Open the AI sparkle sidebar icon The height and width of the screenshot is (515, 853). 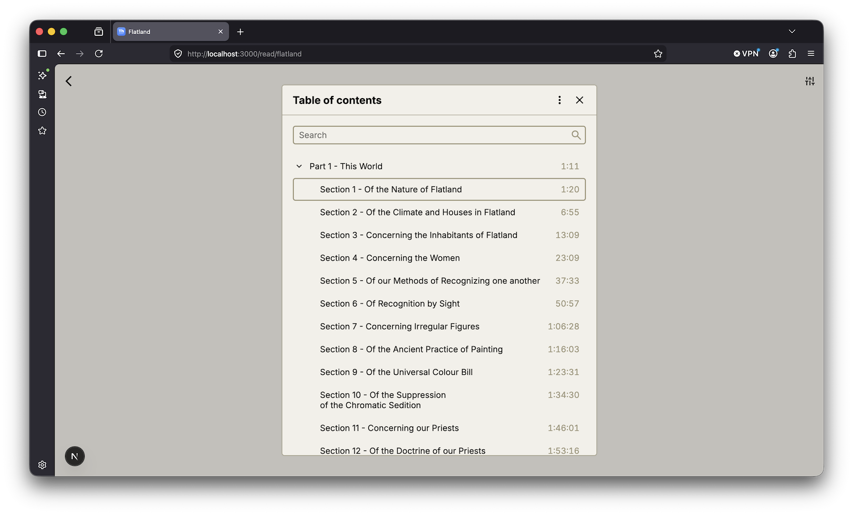click(43, 76)
